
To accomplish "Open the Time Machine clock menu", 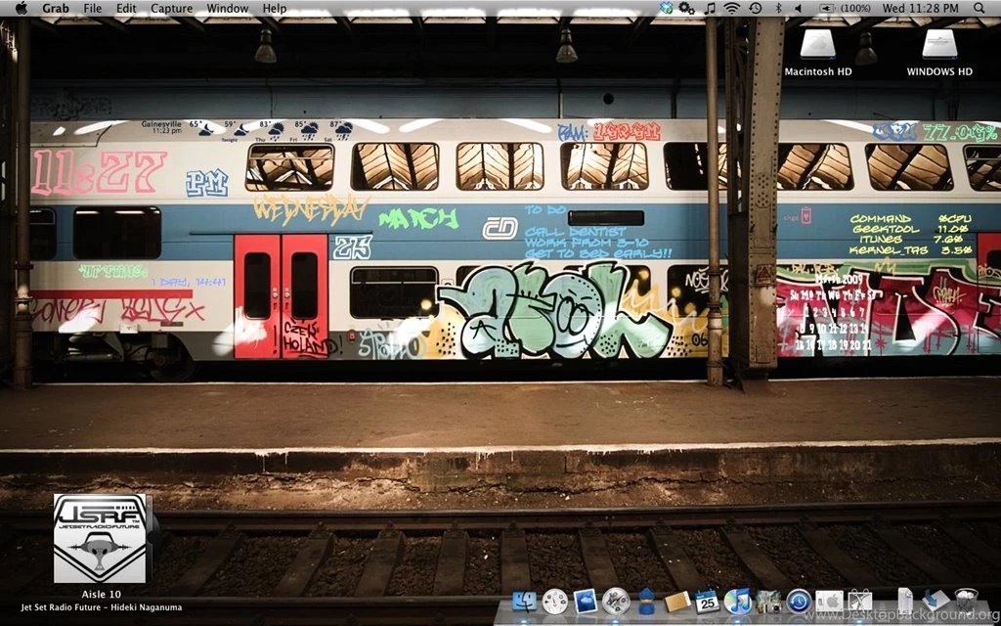I will [754, 8].
